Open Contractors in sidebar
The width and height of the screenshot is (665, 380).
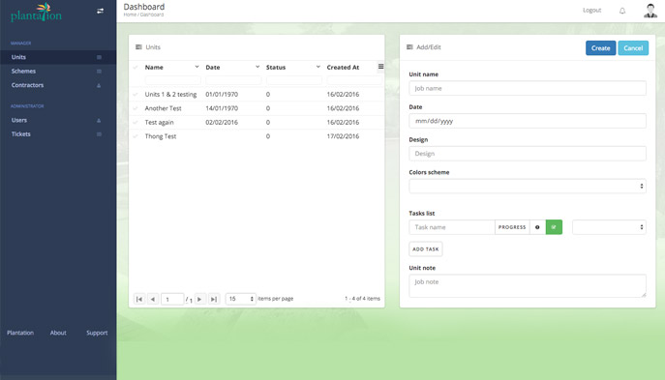[x=58, y=85]
